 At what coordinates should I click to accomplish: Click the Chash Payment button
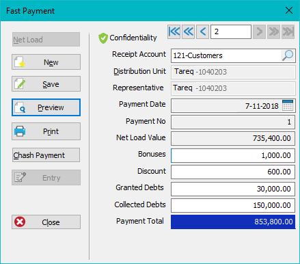pyautogui.click(x=46, y=155)
